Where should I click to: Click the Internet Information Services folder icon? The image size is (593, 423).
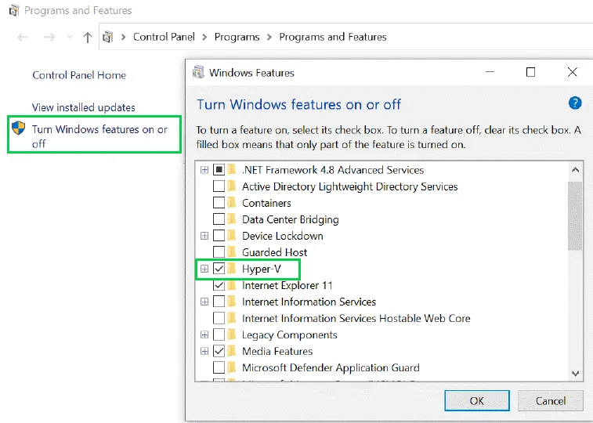pos(232,302)
